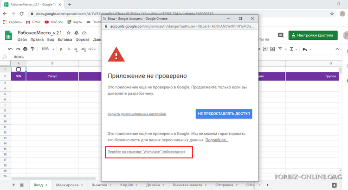Add a new sheet with plus icon
The image size is (348, 190).
pos(13,185)
